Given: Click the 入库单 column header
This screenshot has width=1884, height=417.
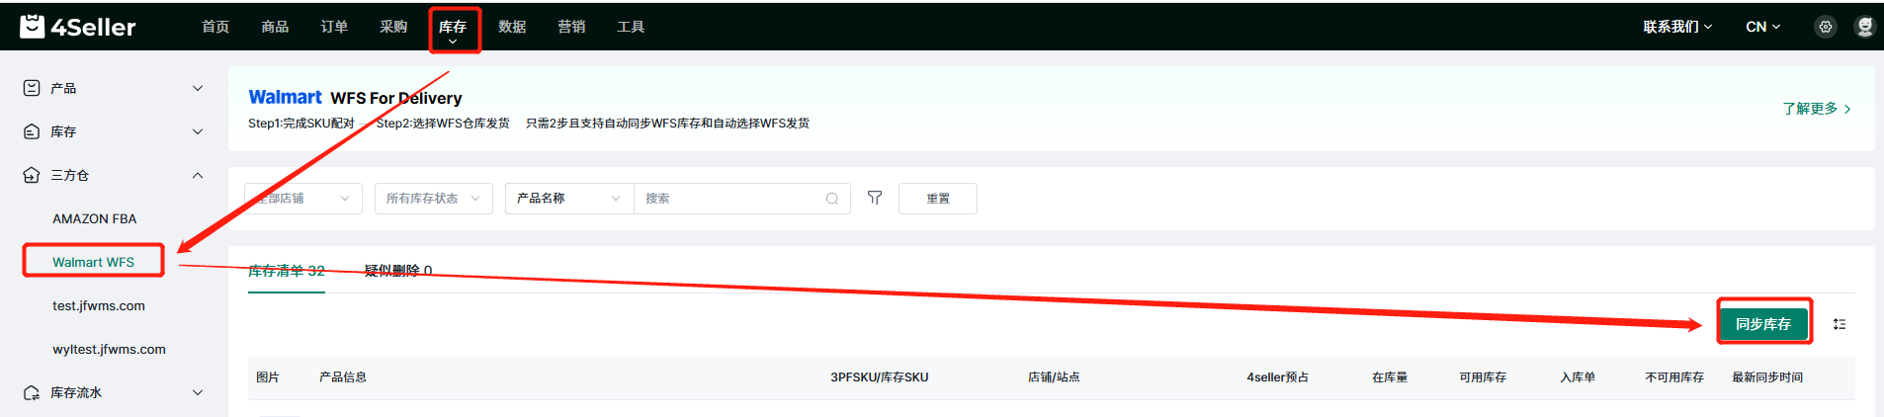Looking at the screenshot, I should coord(1578,377).
